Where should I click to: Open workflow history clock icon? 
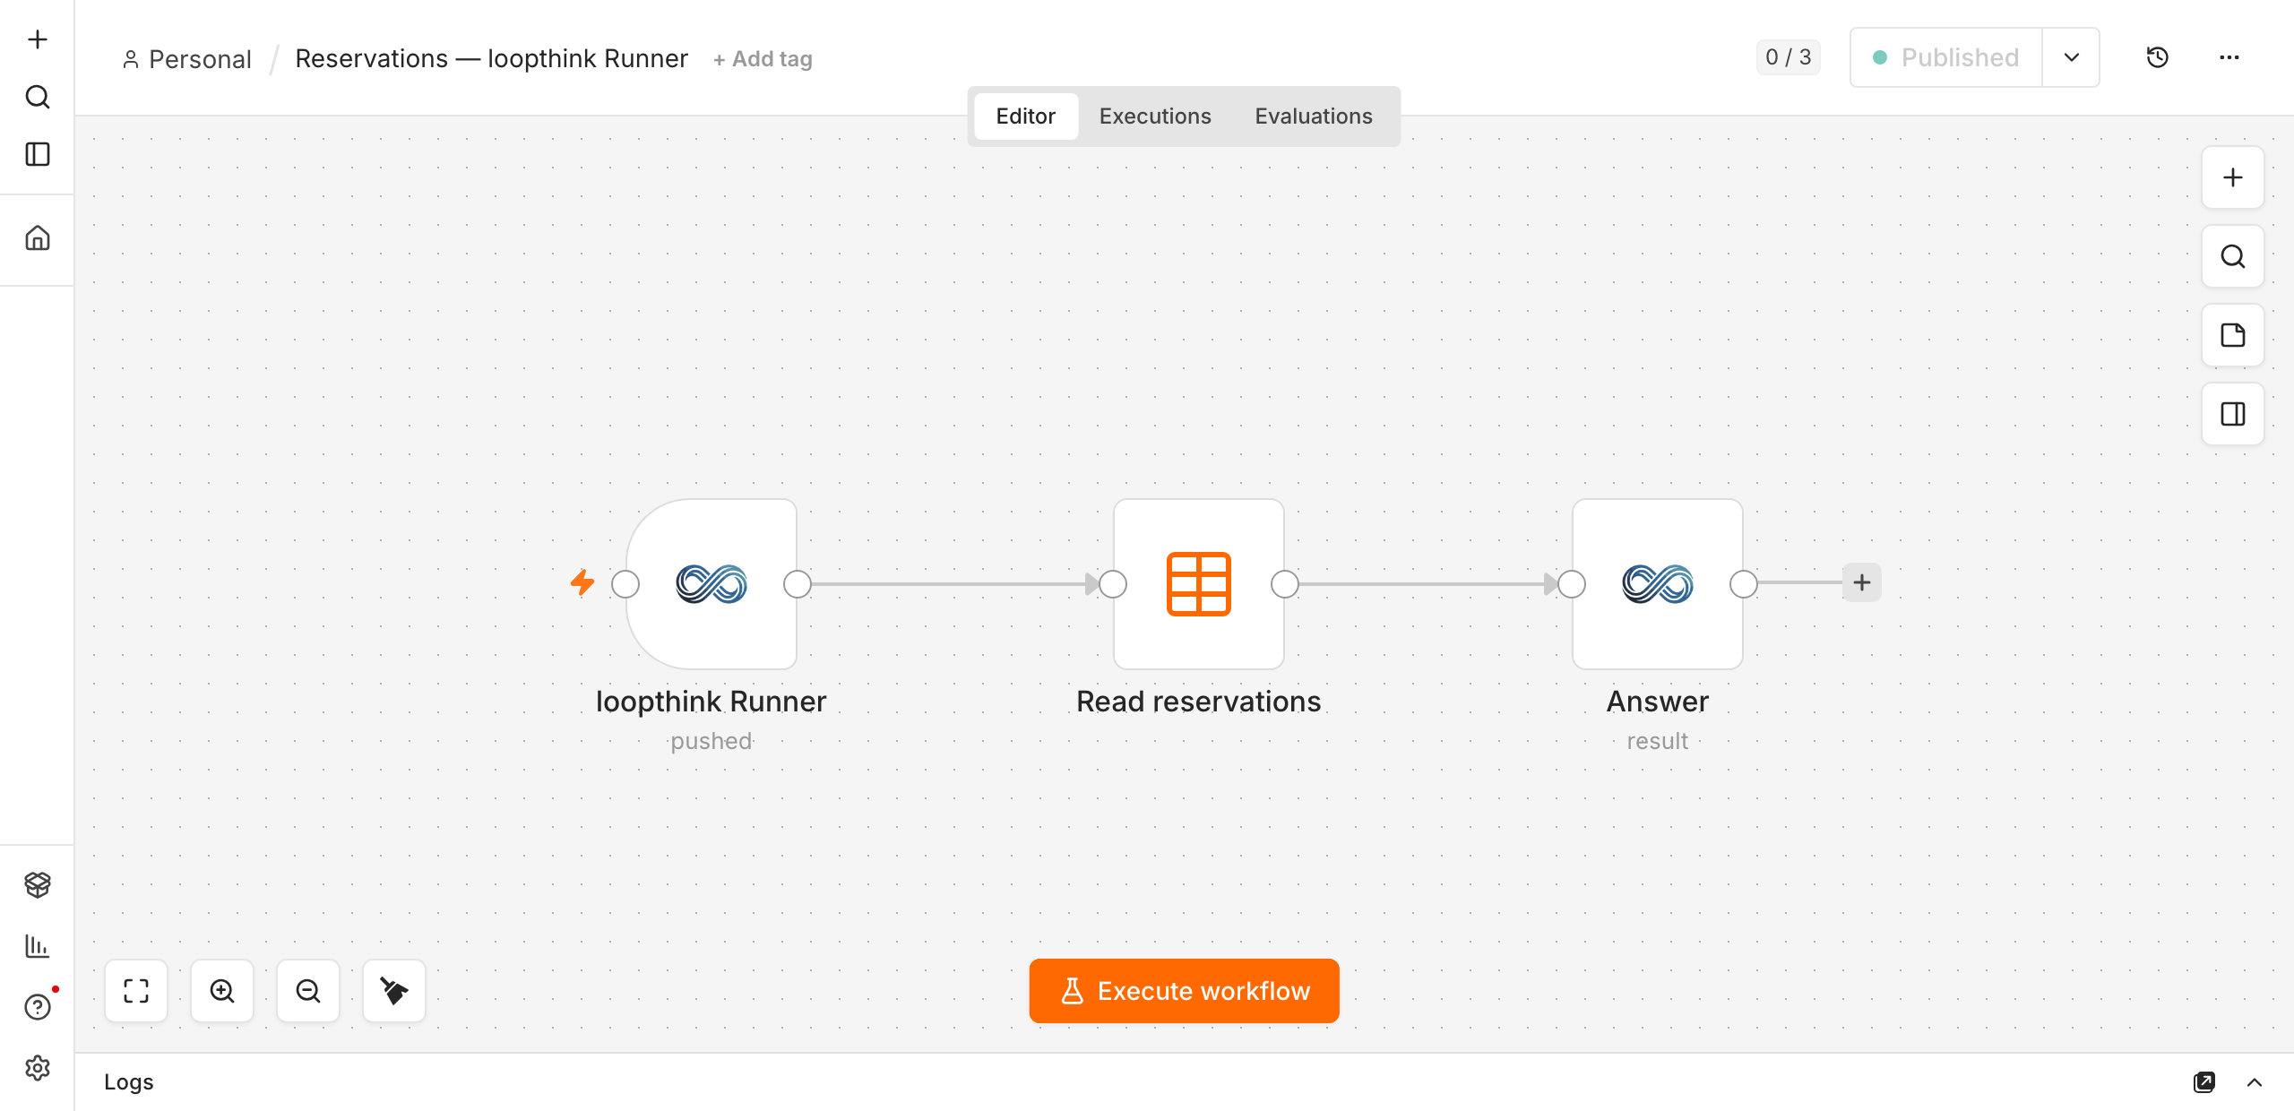[2158, 57]
